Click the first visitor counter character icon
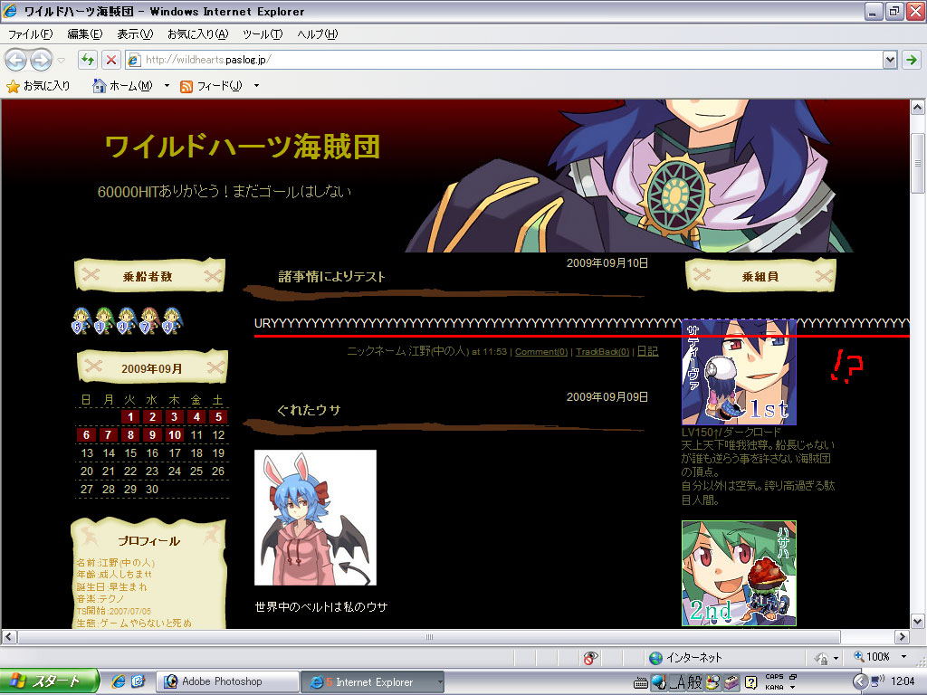This screenshot has width=927, height=695. point(81,321)
